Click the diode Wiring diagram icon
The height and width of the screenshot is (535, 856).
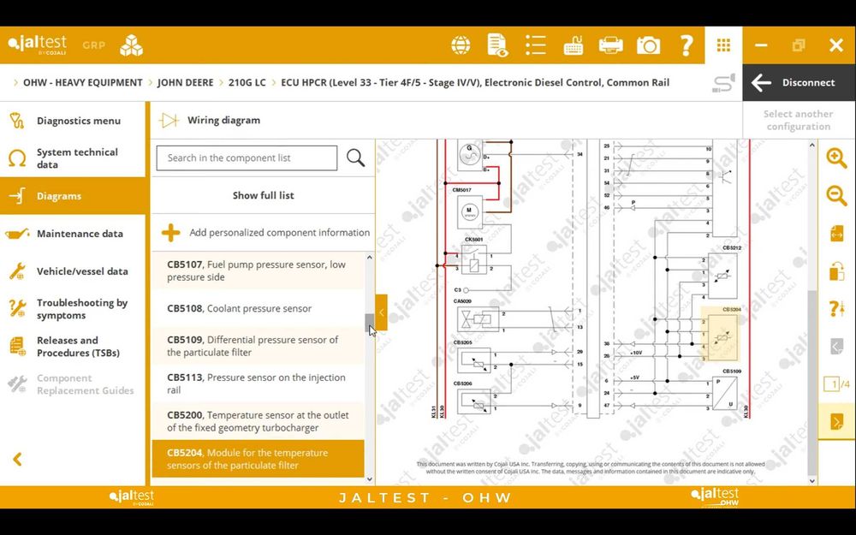coord(169,120)
